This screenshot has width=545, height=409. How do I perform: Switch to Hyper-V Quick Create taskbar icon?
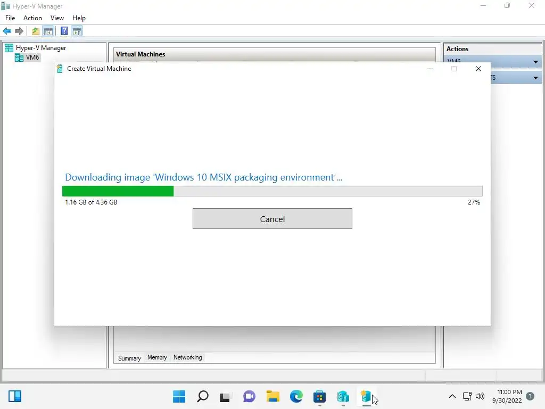[x=366, y=396]
